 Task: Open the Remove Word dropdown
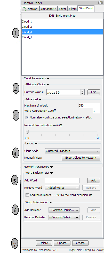(62, 188)
